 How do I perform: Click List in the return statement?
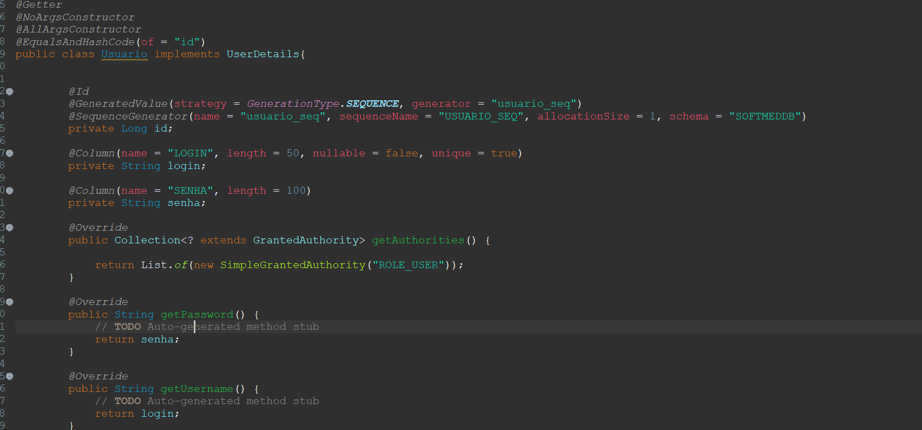point(154,265)
